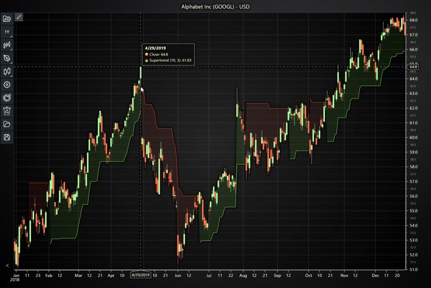Click the Alphabet Inc (GOOGL) title
This screenshot has width=431, height=288.
[x=215, y=7]
